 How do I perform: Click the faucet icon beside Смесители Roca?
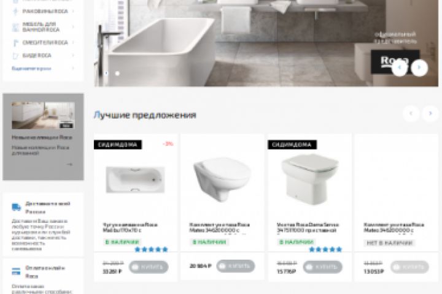[15, 43]
